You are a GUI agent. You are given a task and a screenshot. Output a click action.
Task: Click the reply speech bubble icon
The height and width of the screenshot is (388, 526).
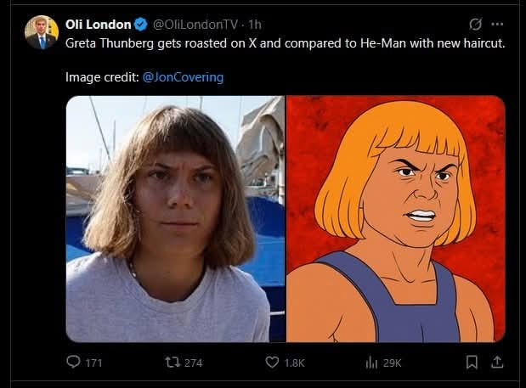(73, 363)
